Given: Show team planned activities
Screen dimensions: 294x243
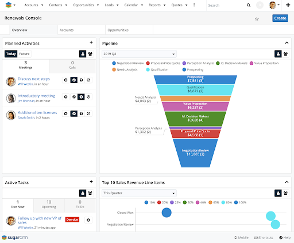Looking at the screenshot, I should coord(90,54).
